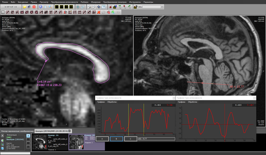Expand the W/L preset dropdown
The image size is (266, 155).
coord(162,7)
